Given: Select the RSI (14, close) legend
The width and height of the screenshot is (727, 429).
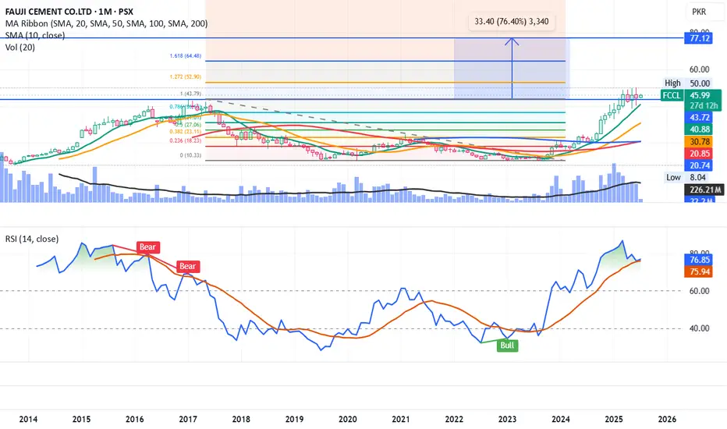Looking at the screenshot, I should click(32, 239).
